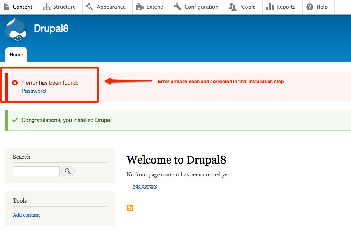The image size is (351, 235).
Task: Click the Structure hierarchy icon
Action: [47, 7]
